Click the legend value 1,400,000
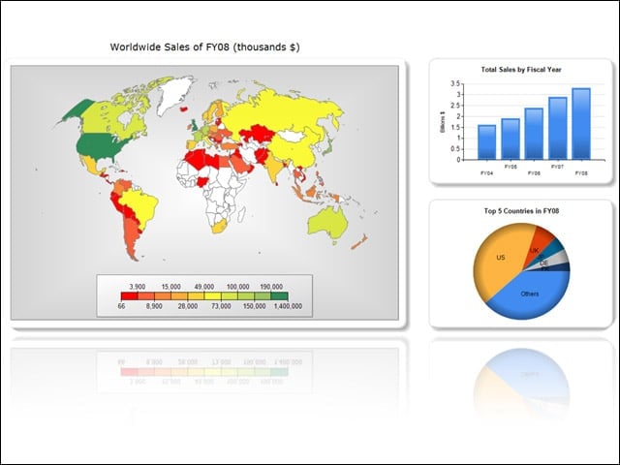The image size is (620, 465). 288,306
